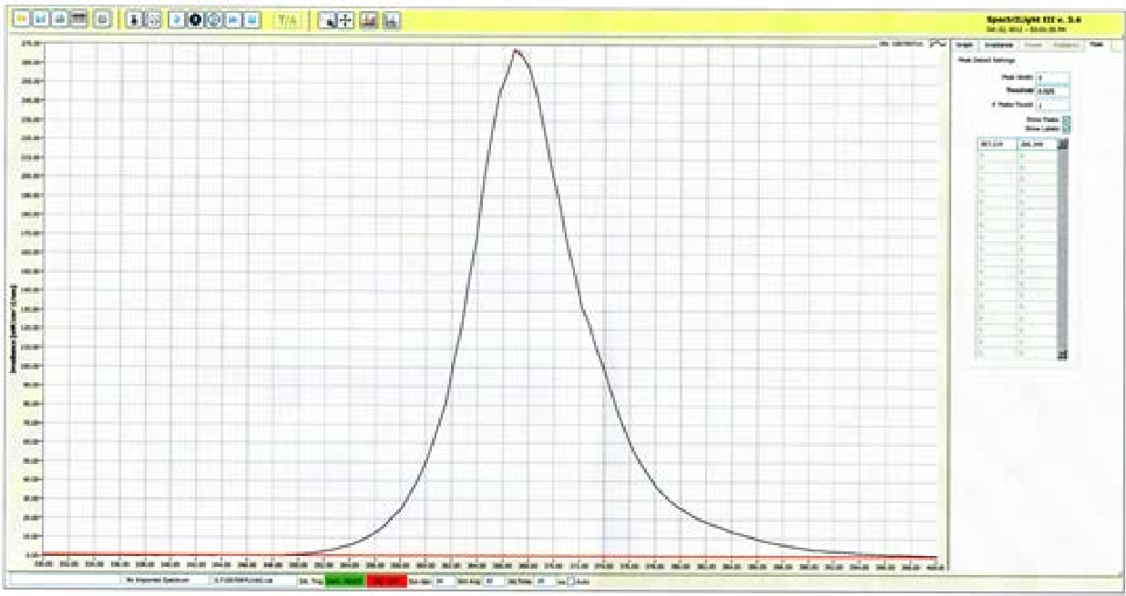
Task: Click the black circular toolbar icon
Action: tap(195, 19)
